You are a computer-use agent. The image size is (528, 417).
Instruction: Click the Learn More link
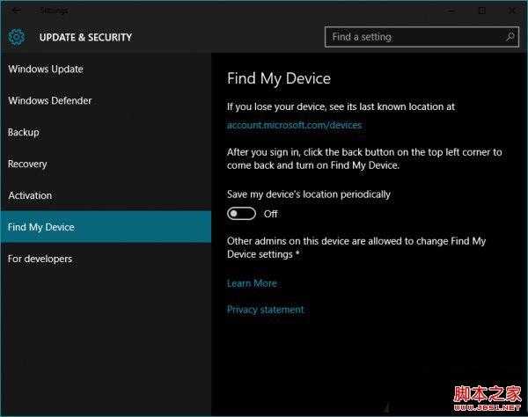[252, 283]
